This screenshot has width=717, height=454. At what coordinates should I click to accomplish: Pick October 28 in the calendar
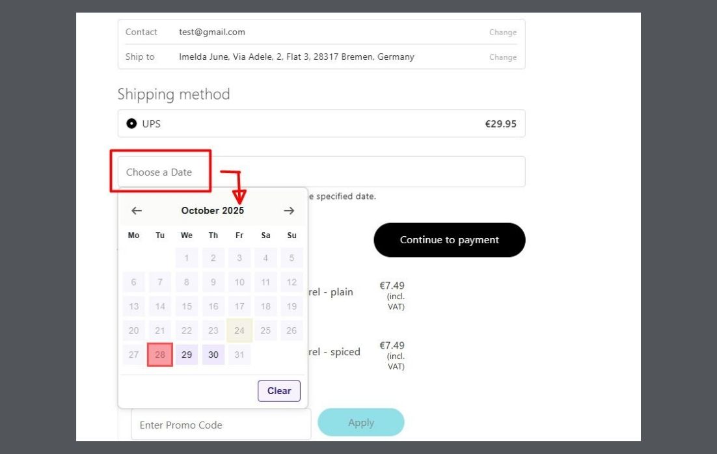click(160, 355)
